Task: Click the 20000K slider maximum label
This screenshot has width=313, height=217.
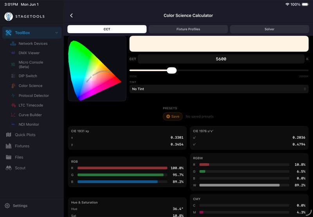Action: [304, 76]
